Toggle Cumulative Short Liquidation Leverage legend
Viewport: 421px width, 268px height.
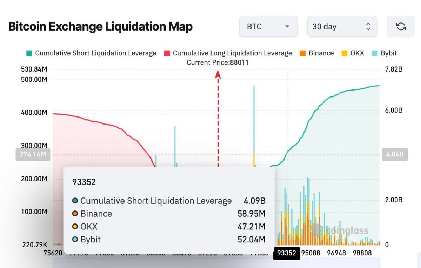pos(95,53)
